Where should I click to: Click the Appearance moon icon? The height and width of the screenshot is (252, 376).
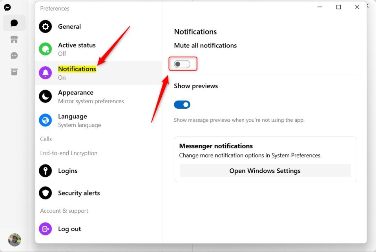coord(45,97)
